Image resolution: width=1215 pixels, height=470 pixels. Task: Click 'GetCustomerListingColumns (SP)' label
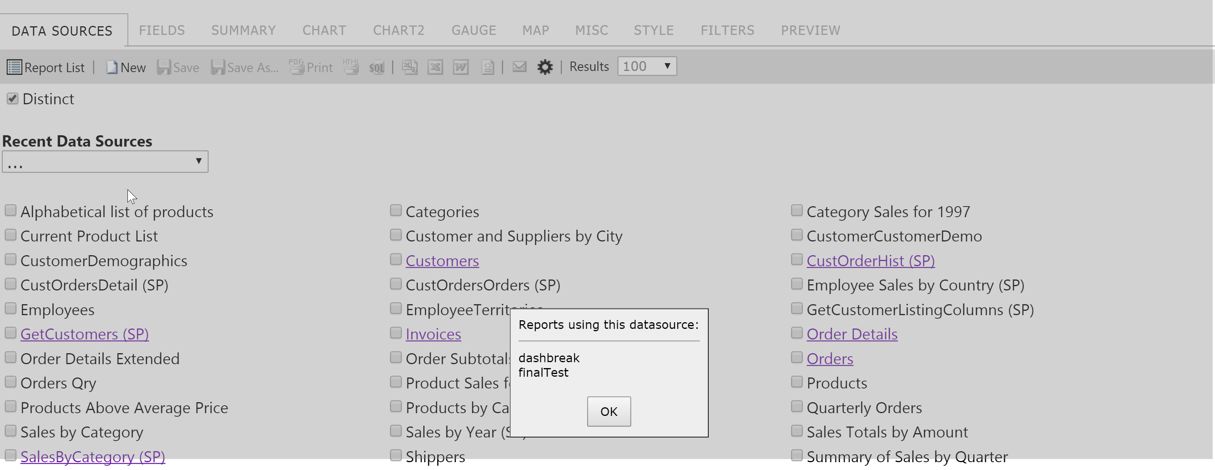click(920, 310)
